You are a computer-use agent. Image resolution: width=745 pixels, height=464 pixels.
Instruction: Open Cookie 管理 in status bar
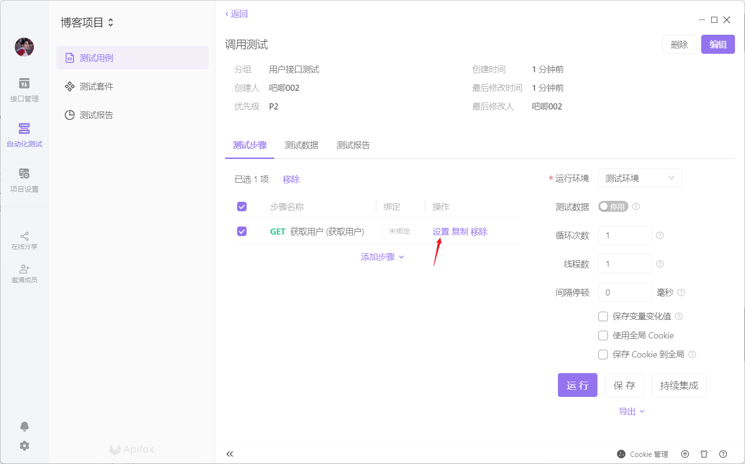coord(643,454)
